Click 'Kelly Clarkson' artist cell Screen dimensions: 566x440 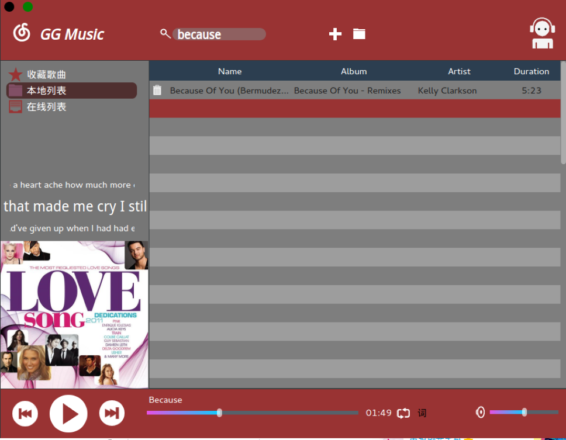[x=447, y=91]
